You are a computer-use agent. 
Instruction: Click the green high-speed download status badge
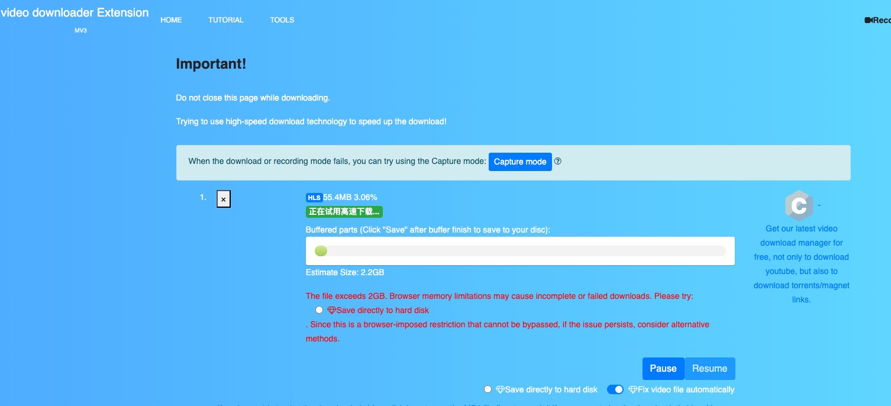[344, 212]
